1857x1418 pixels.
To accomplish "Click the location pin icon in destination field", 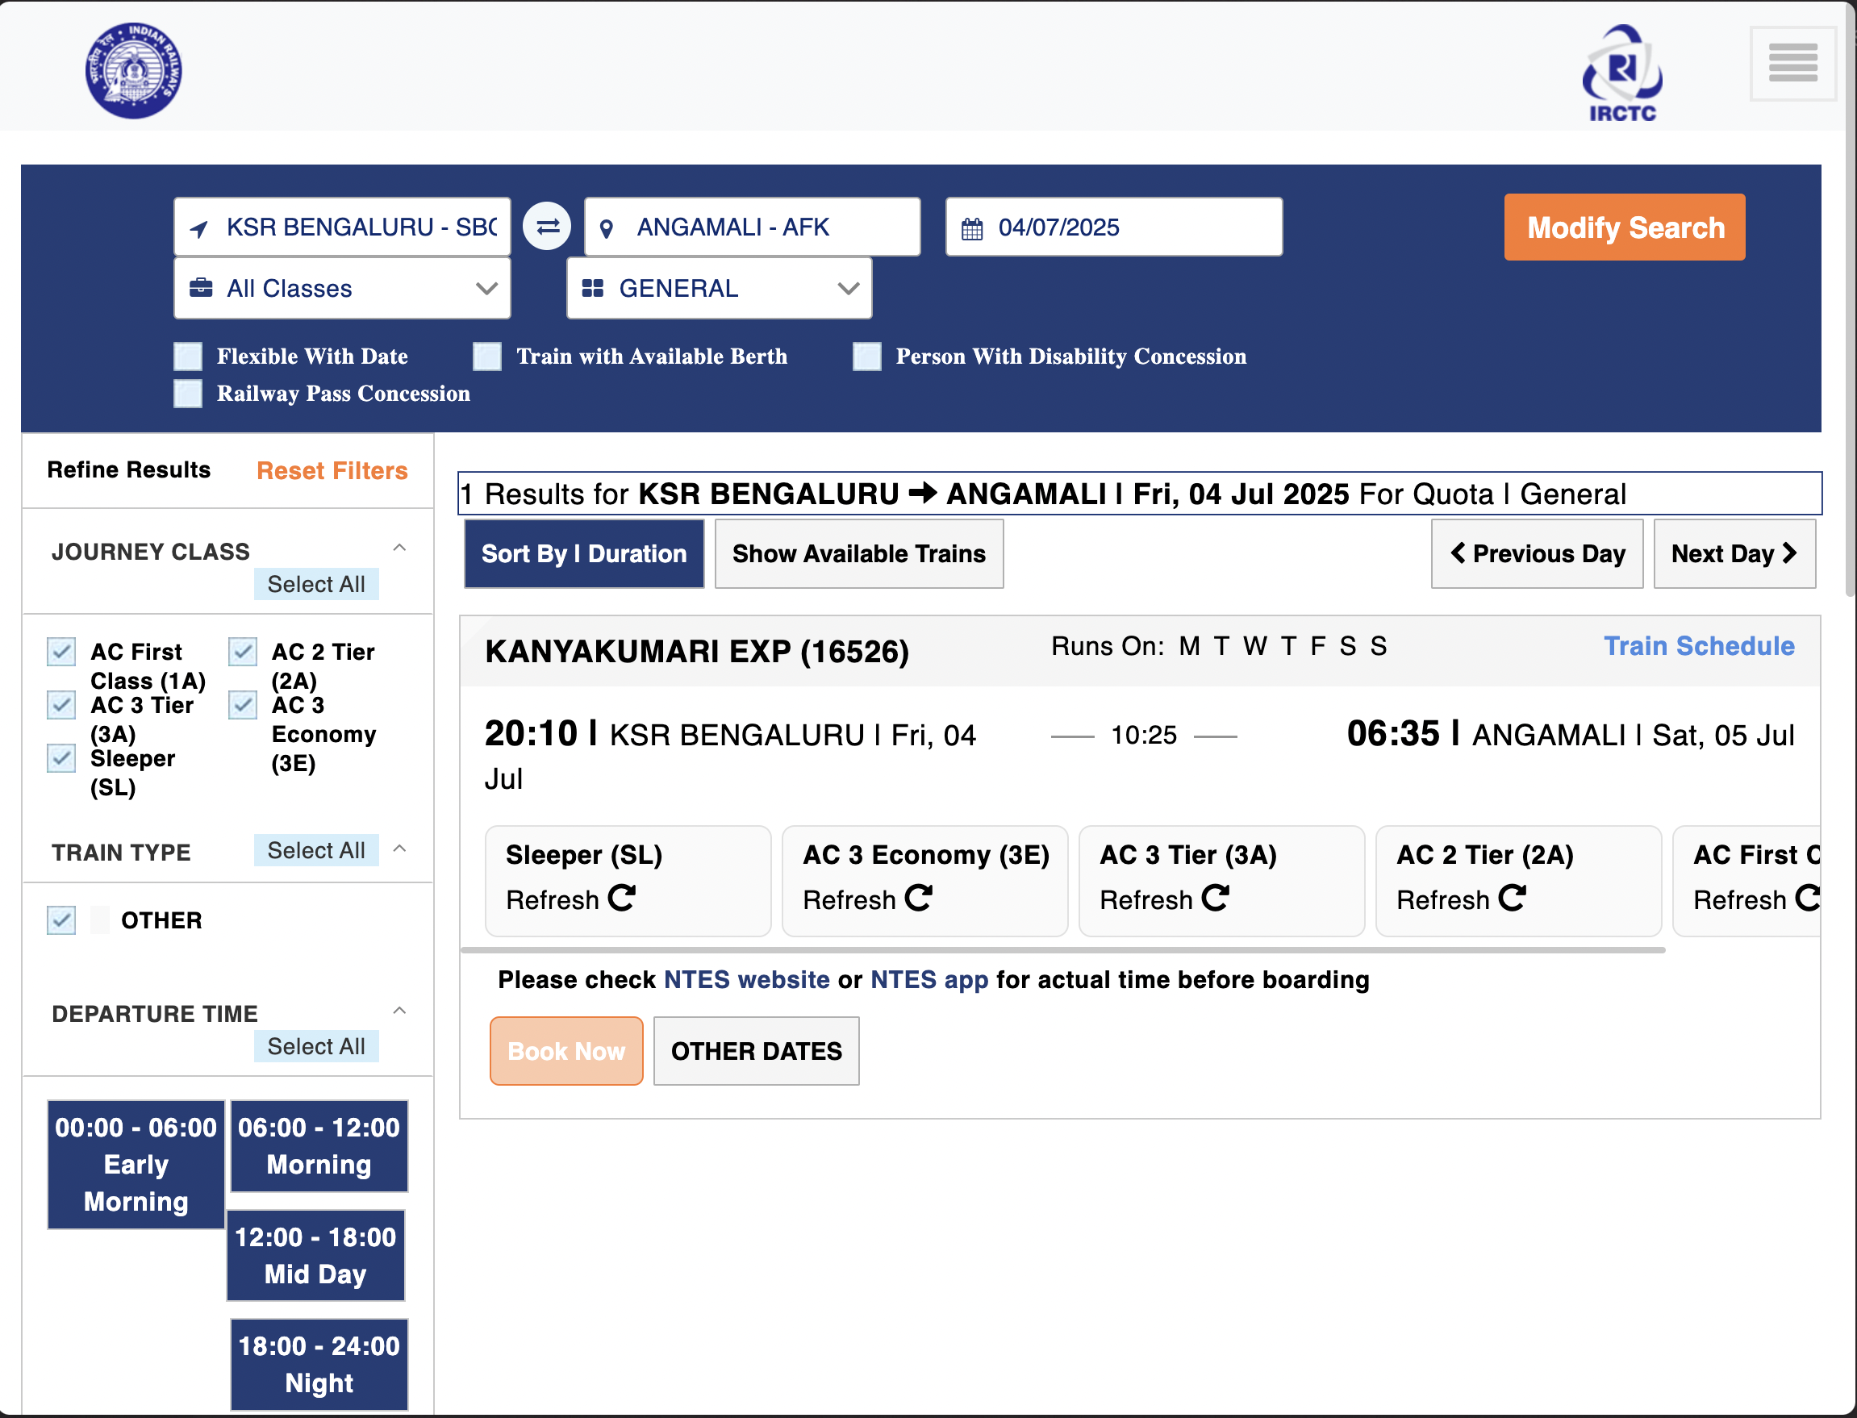I will [x=606, y=229].
